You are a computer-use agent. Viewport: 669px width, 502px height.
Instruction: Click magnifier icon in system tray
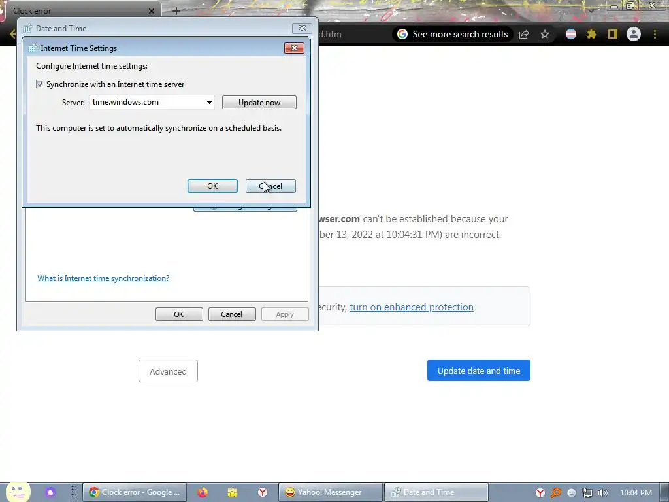tap(556, 493)
